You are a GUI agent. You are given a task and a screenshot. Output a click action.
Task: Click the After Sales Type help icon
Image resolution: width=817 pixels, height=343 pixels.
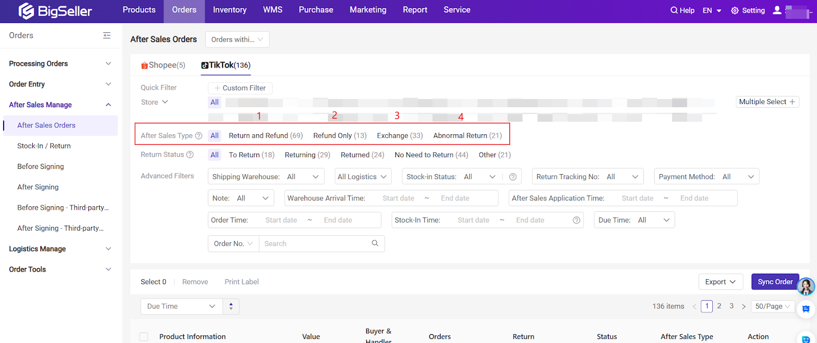pos(199,136)
